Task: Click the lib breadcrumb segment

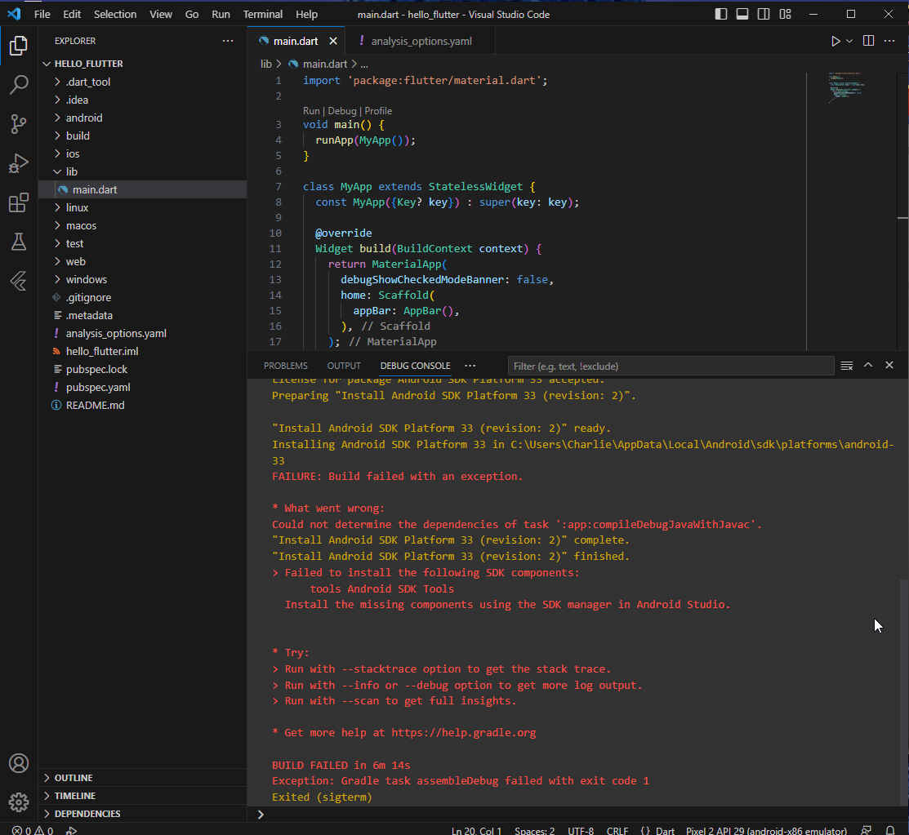Action: click(x=265, y=64)
